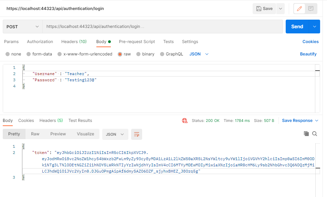
Task: Open the Pre-request Script tab
Action: click(137, 42)
